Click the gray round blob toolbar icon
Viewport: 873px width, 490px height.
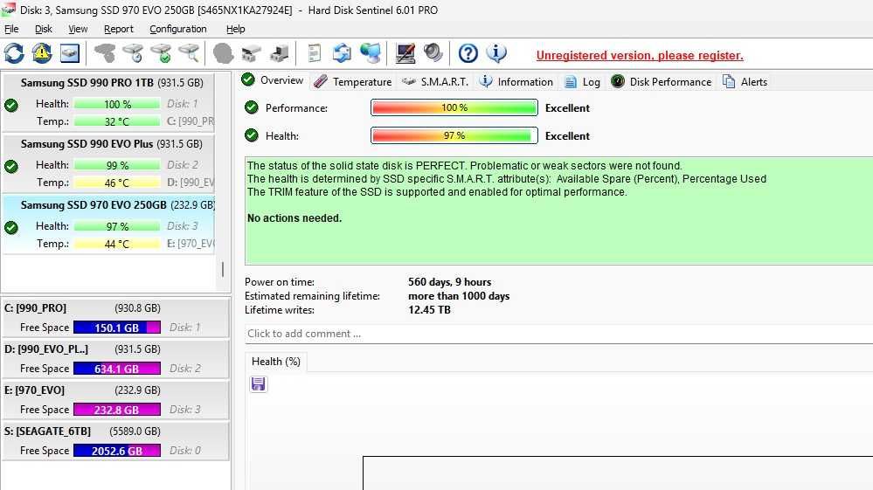223,53
